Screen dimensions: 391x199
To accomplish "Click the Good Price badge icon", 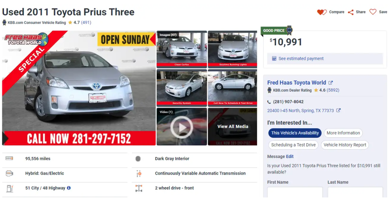I will (289, 30).
